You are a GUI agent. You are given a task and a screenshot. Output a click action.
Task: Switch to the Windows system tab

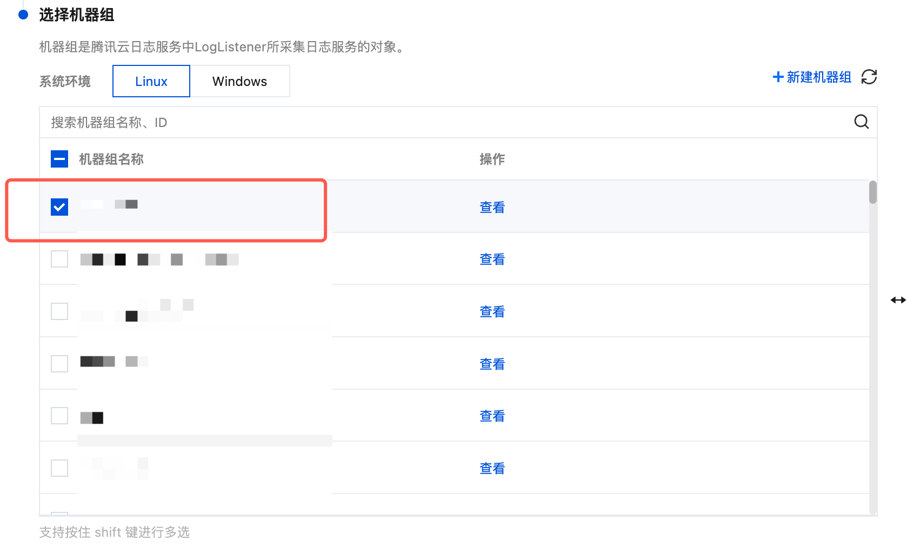coord(239,82)
